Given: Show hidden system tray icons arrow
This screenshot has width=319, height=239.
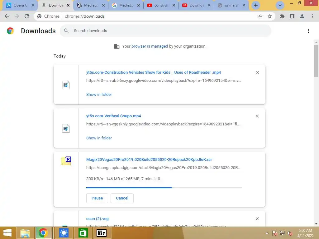Looking at the screenshot, I should (x=267, y=233).
